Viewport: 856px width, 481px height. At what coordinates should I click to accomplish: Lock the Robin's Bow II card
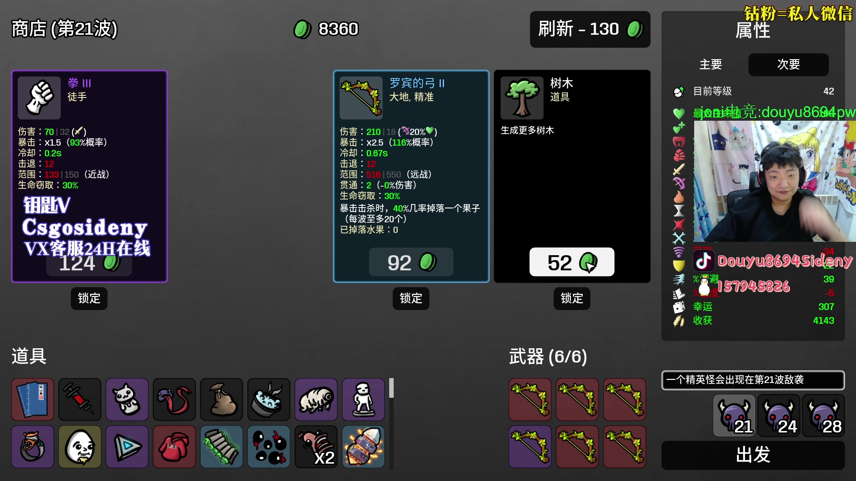tap(411, 298)
